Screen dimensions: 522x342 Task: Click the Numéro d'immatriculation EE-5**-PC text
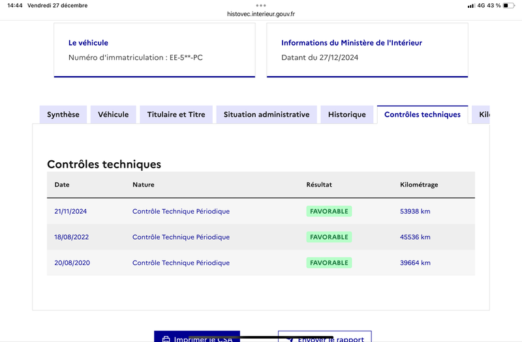click(136, 57)
